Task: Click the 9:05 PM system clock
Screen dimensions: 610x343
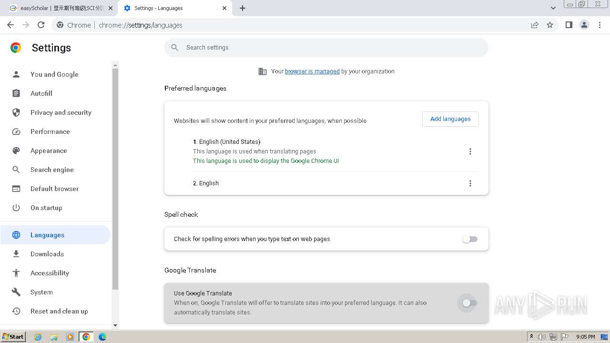Action: click(586, 337)
